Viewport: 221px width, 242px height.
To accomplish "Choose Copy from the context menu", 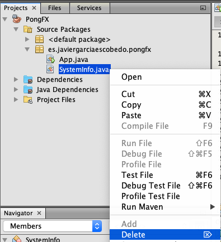I will tap(165, 105).
